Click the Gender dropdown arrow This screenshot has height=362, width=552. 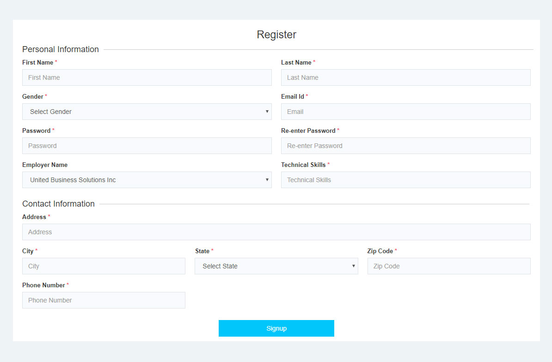click(x=267, y=112)
